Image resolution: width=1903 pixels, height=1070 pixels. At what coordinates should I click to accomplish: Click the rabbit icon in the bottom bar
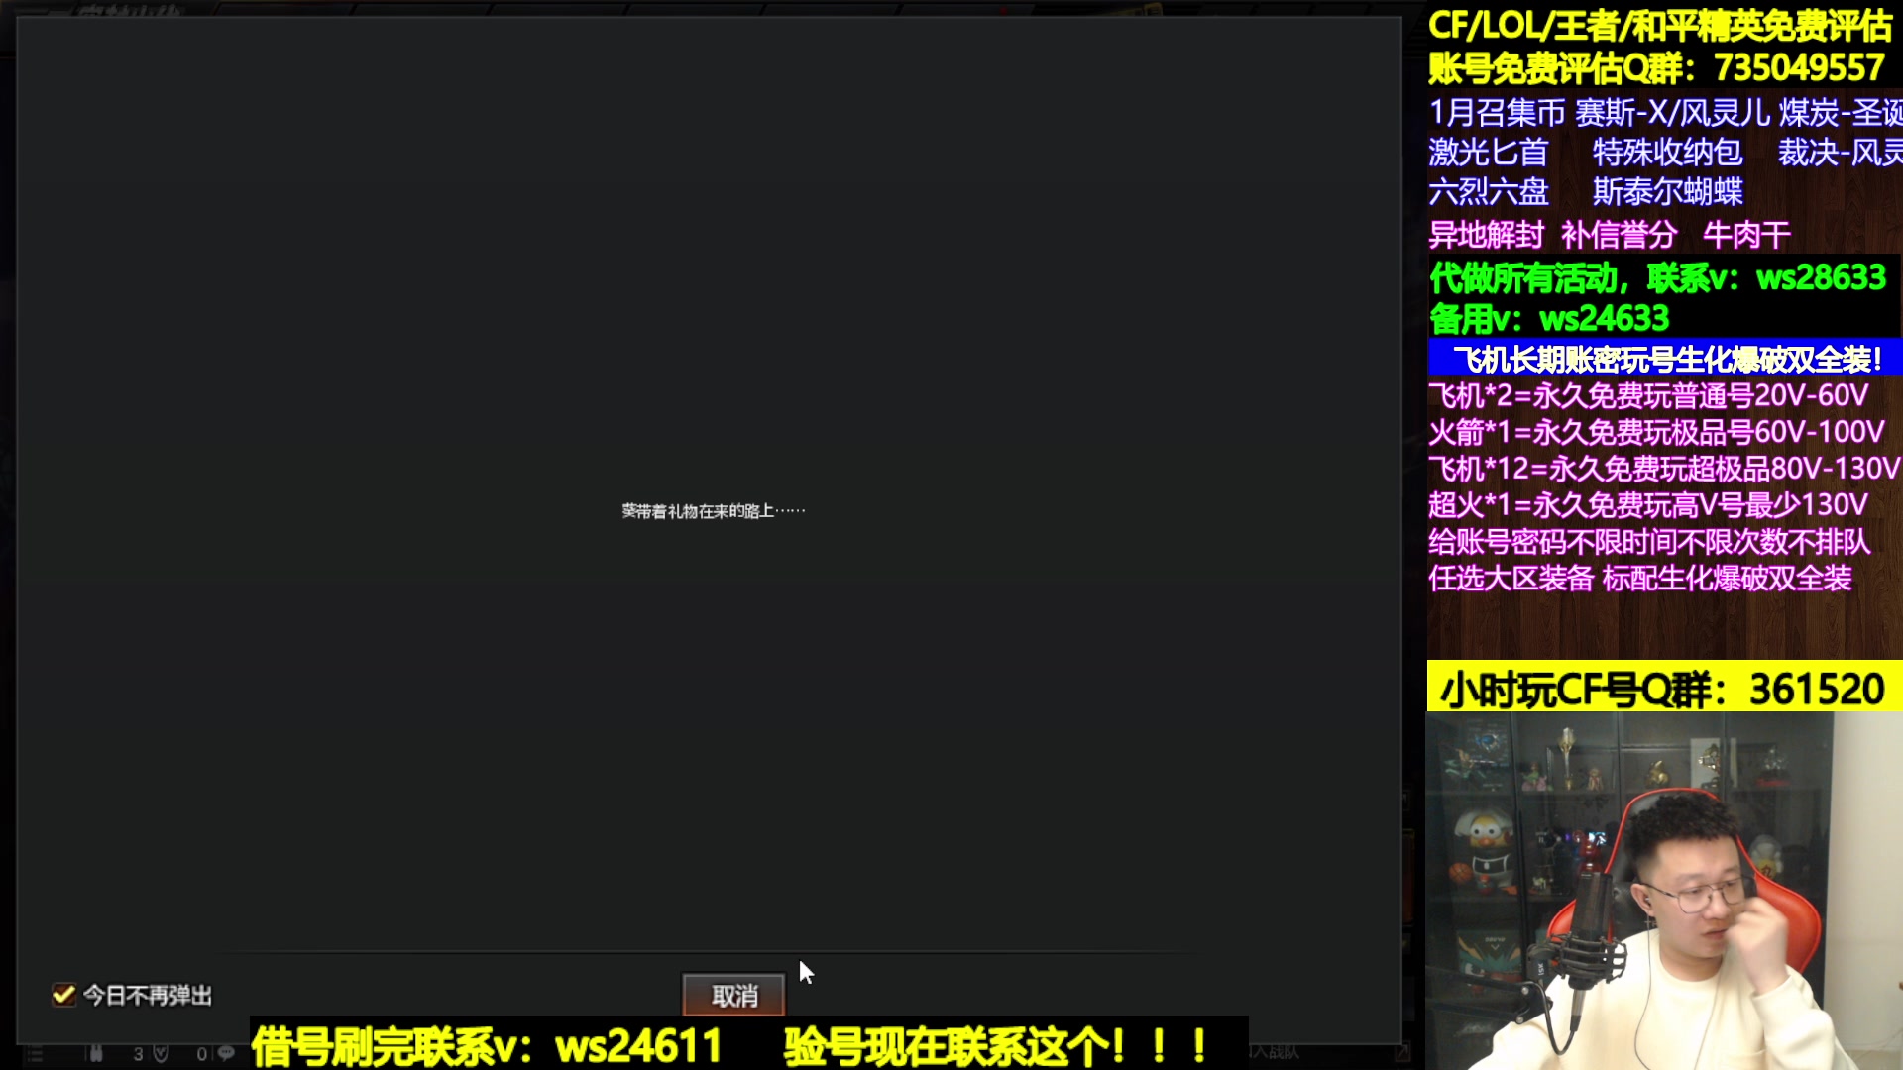point(96,1053)
